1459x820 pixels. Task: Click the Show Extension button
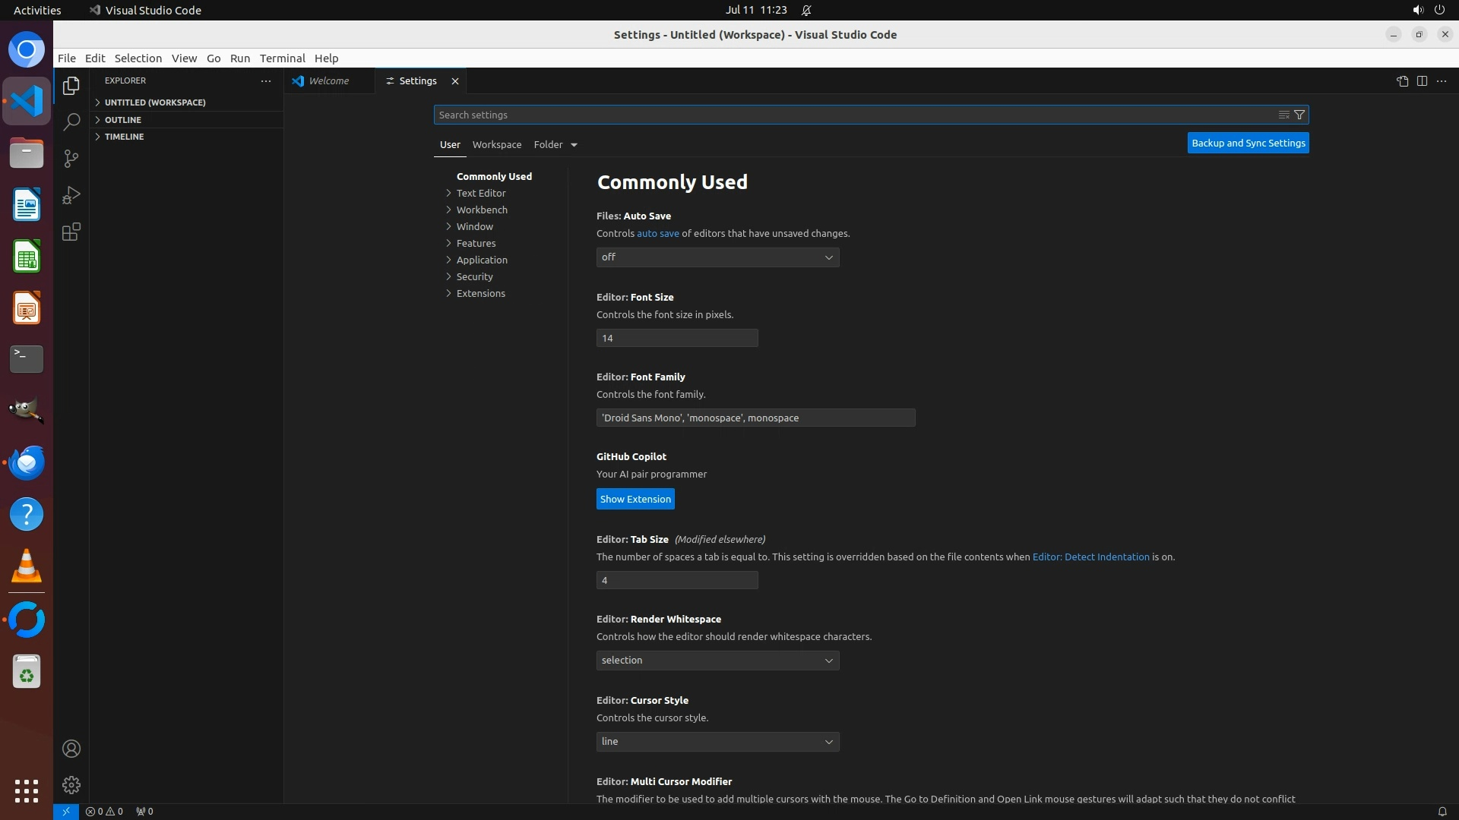point(635,499)
